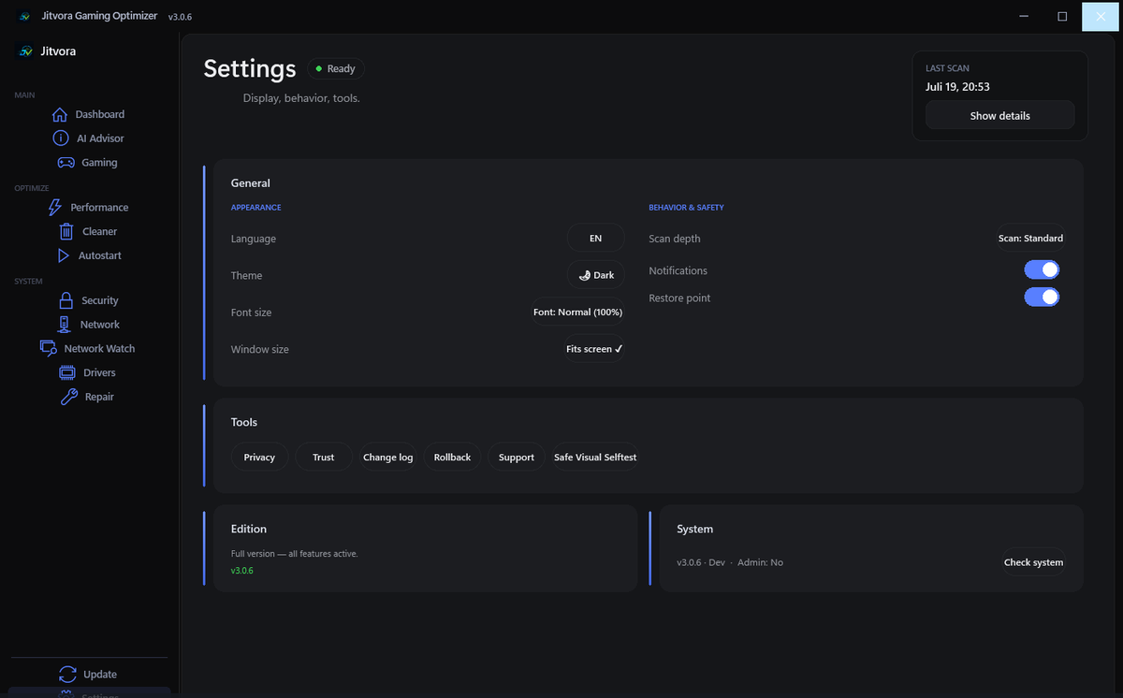This screenshot has height=698, width=1123.
Task: Click the Rollback button
Action: 452,458
